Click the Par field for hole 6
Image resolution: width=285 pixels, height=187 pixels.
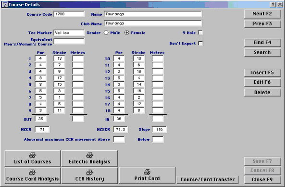point(40,91)
